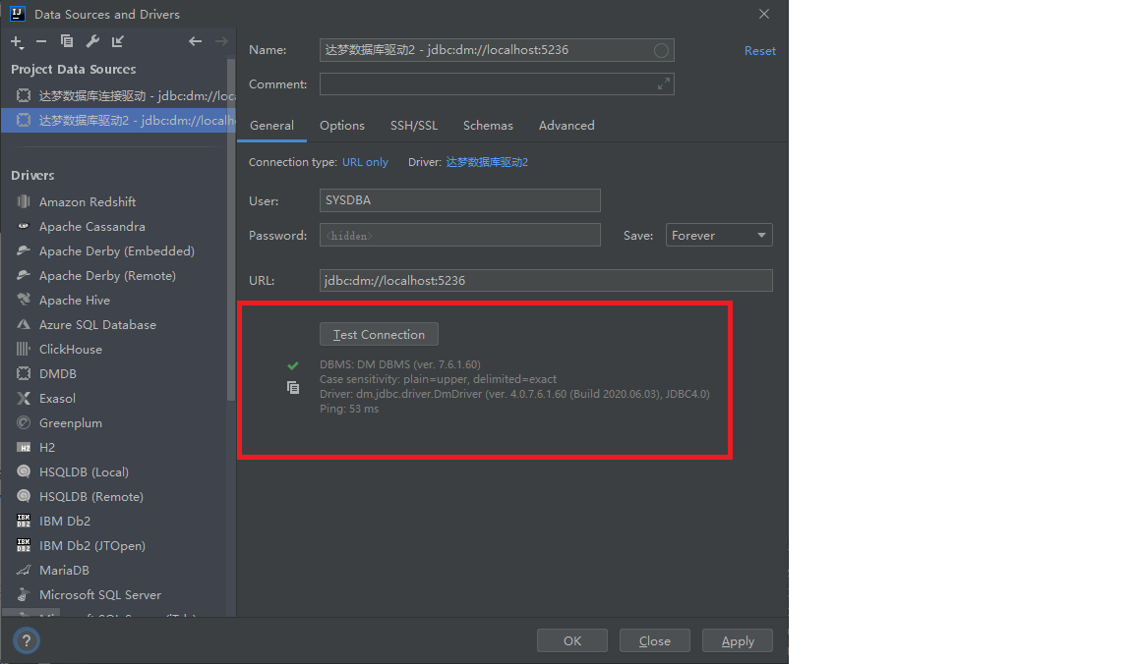Open the Save duration dropdown showing Forever
The height and width of the screenshot is (664, 1133).
pos(719,235)
